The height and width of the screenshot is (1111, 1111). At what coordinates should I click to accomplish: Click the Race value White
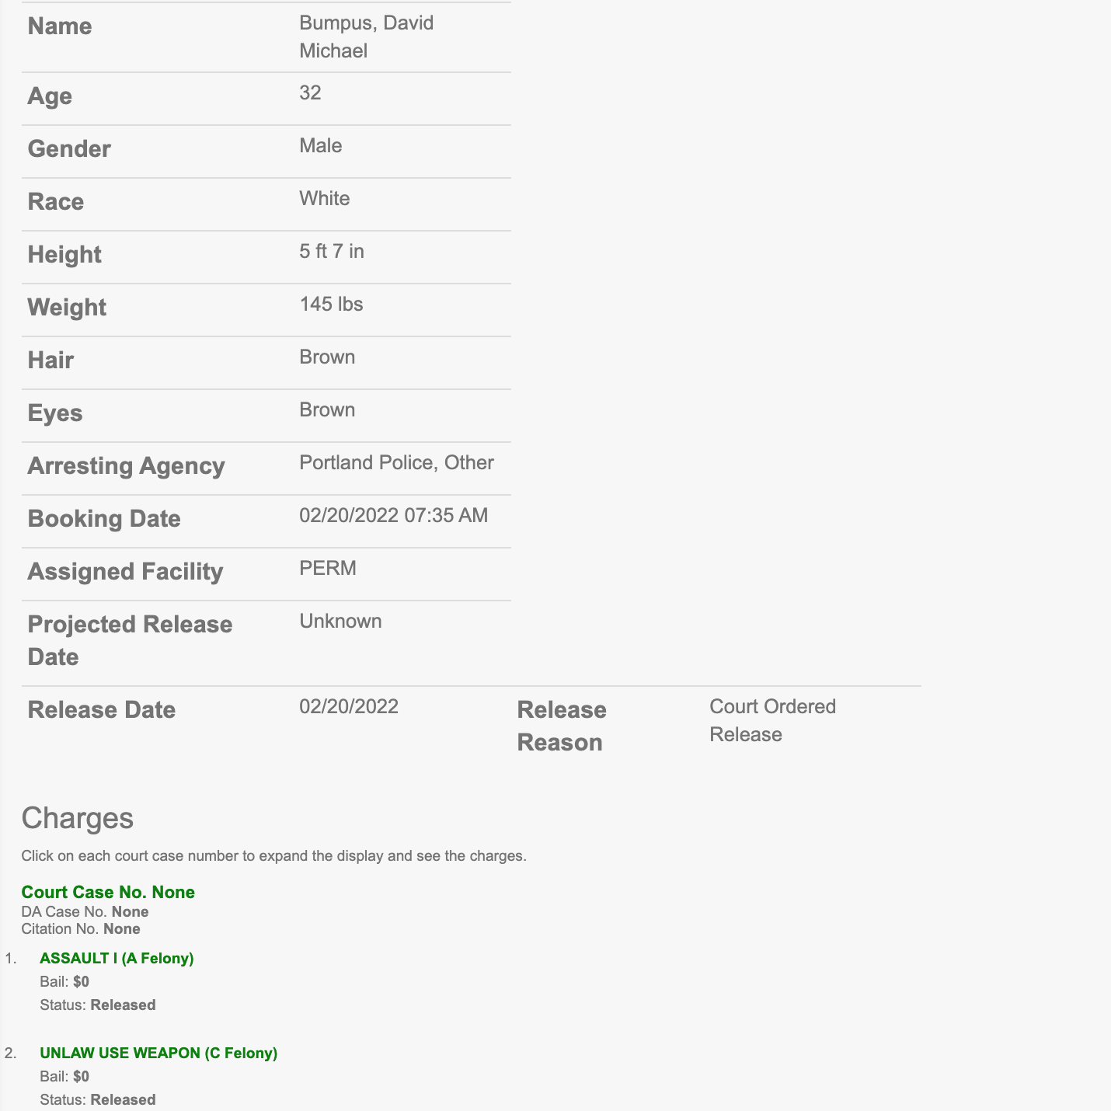tap(324, 198)
